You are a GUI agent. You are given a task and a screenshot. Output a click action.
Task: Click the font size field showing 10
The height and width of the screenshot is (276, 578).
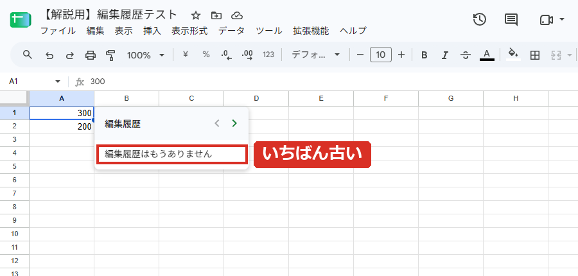[381, 55]
